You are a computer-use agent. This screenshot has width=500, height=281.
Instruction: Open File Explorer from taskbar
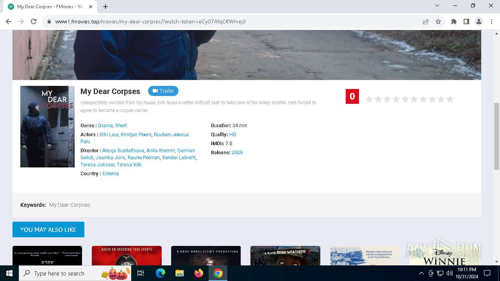pyautogui.click(x=180, y=273)
